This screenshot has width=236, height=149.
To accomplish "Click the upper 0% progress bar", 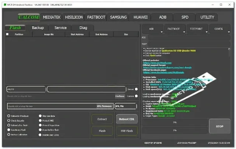I will pos(175,122).
